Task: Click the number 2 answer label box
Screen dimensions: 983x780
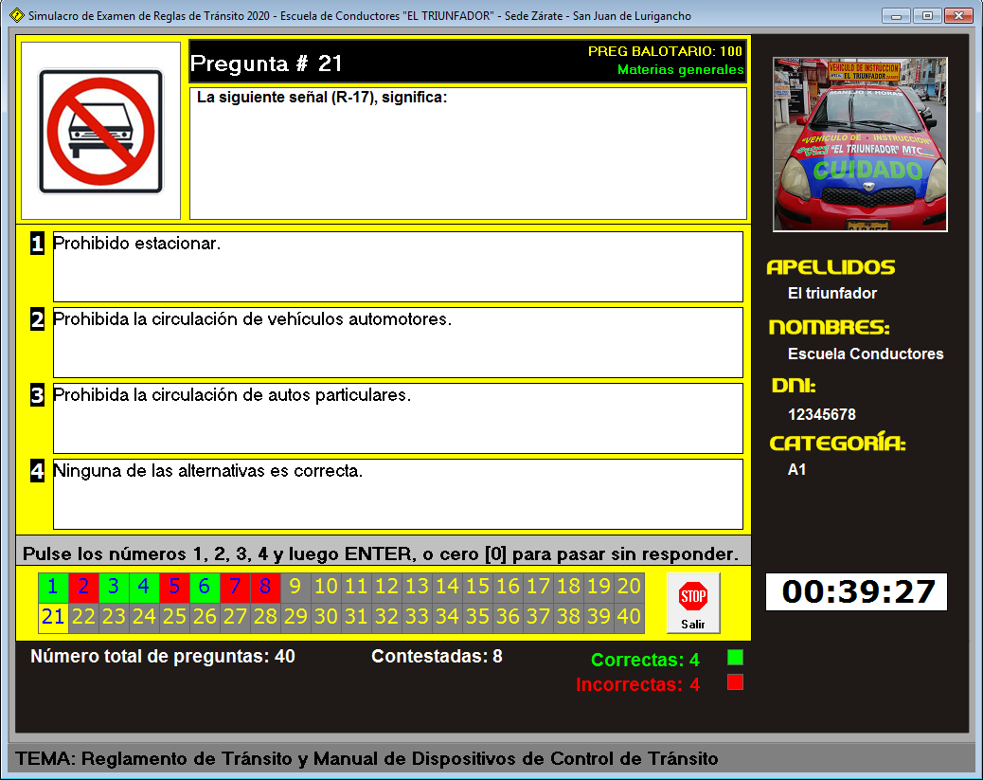Action: (38, 320)
